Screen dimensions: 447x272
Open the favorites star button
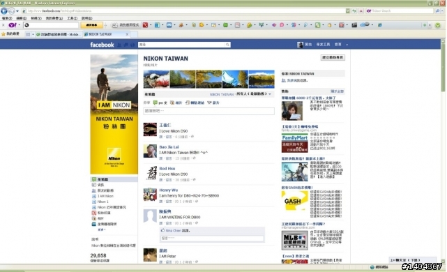10,34
